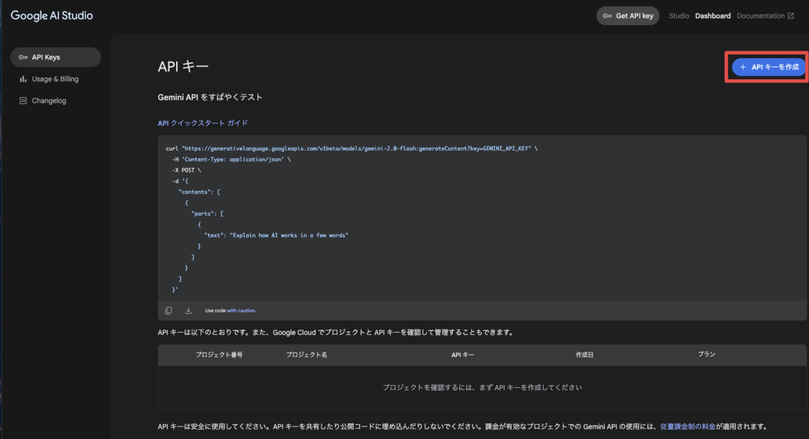
Task: Click the プラン column header
Action: click(x=707, y=355)
